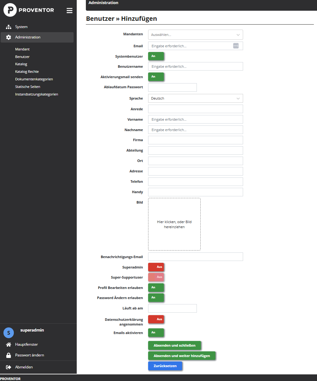Click the blue Zurücksetzen button

(x=165, y=366)
